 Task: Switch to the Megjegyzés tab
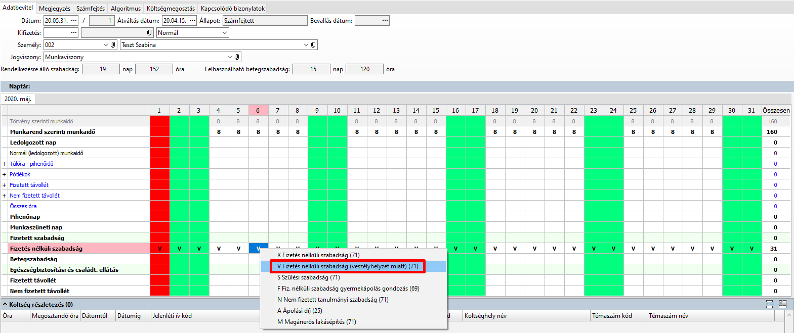coord(55,9)
